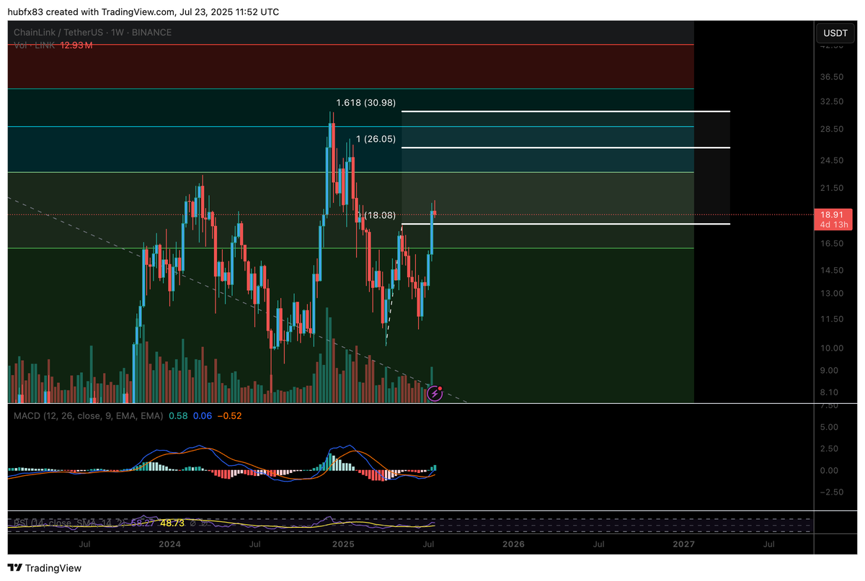This screenshot has height=581, width=865.
Task: Open the USDT currency selector
Action: (x=835, y=32)
